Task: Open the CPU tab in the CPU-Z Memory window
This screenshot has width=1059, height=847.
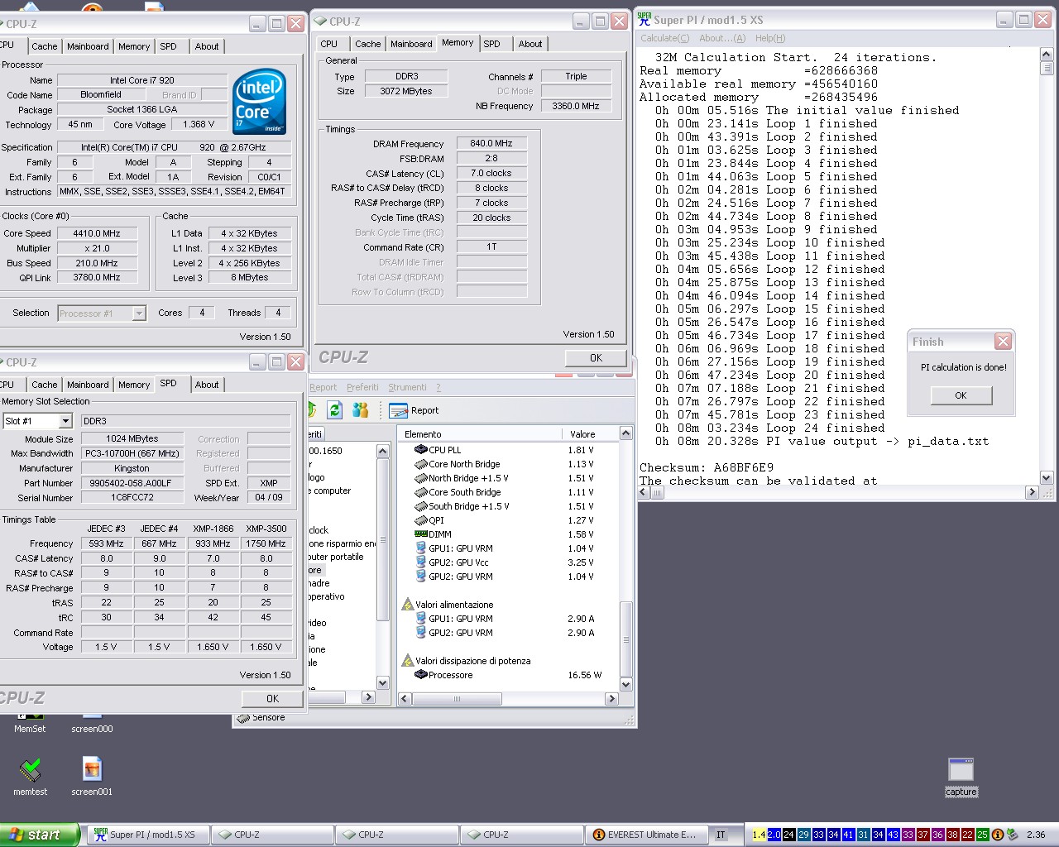Action: pyautogui.click(x=328, y=44)
